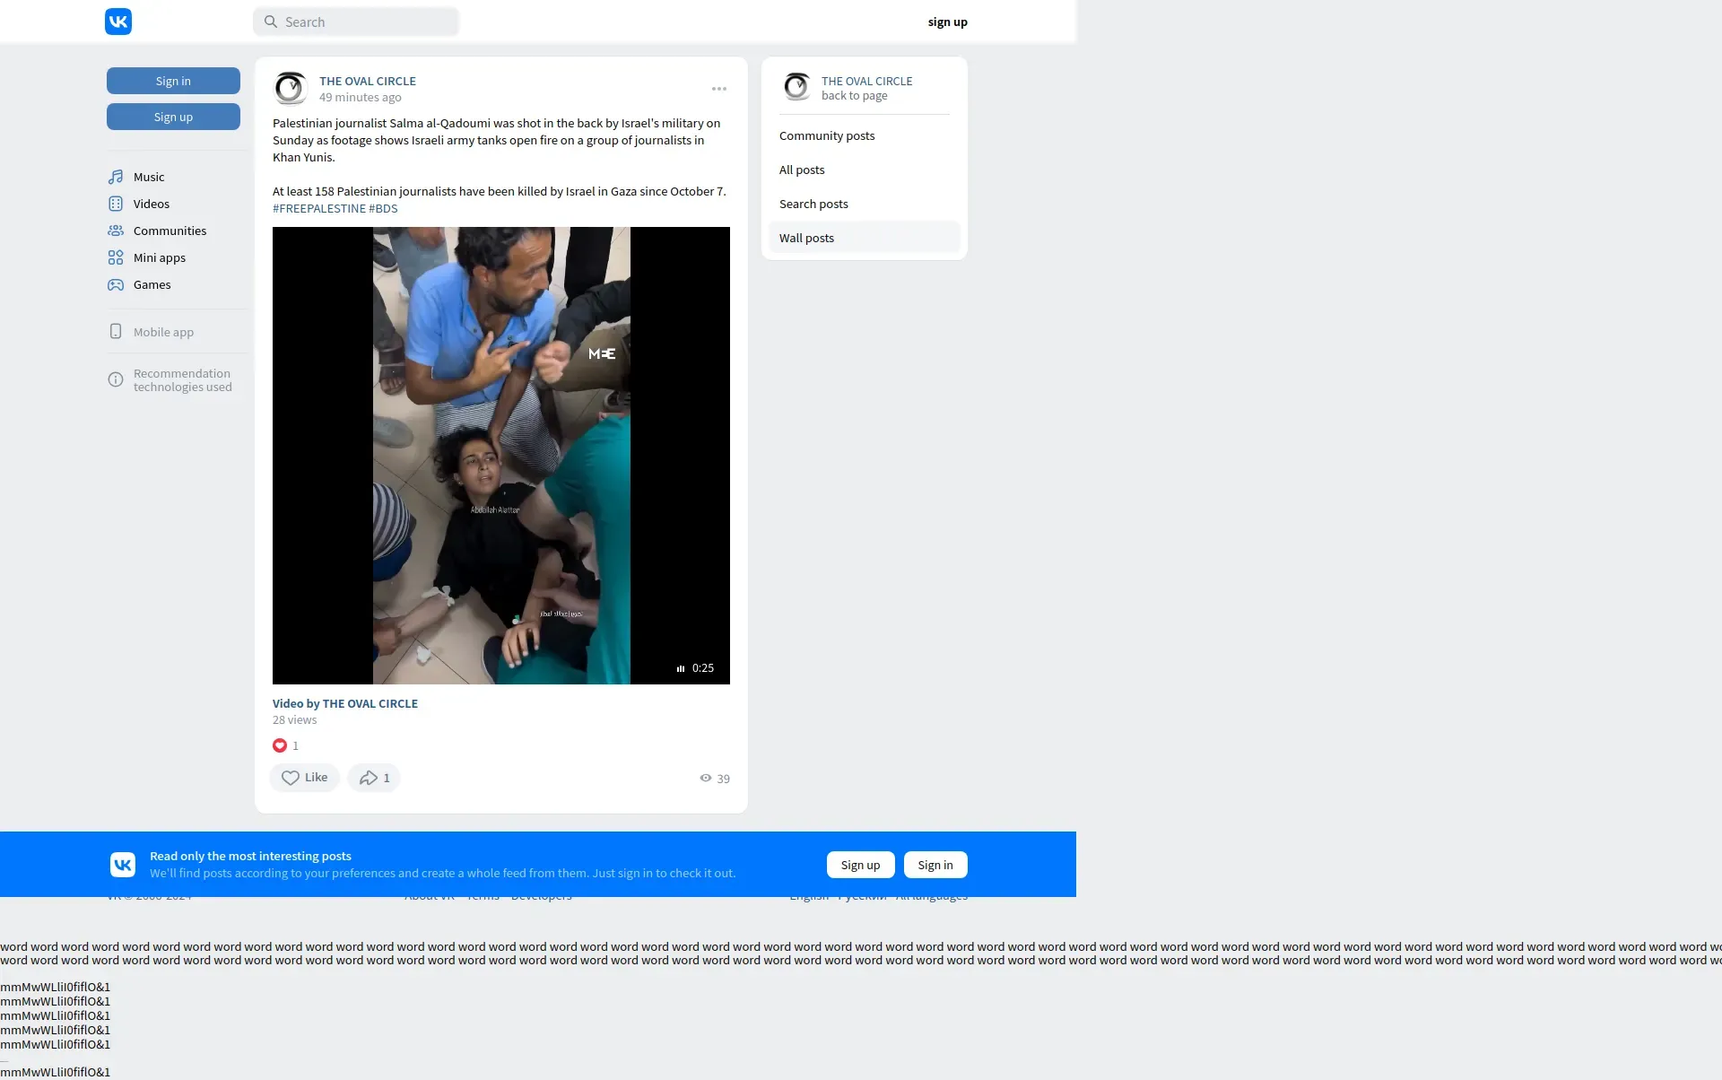
Task: Click the VK logo in the header
Action: [118, 22]
